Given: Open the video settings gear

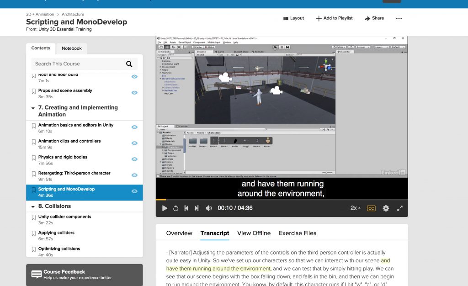Looking at the screenshot, I should click(386, 208).
